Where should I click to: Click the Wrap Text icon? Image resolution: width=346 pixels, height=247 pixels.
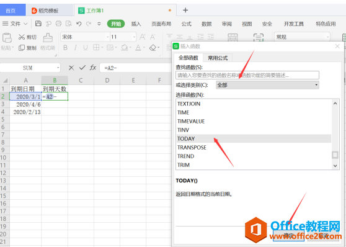click(258, 38)
